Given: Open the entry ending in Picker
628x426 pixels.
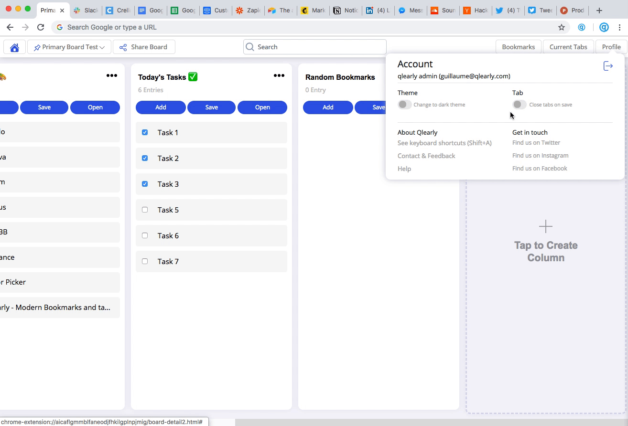Looking at the screenshot, I should (60, 282).
